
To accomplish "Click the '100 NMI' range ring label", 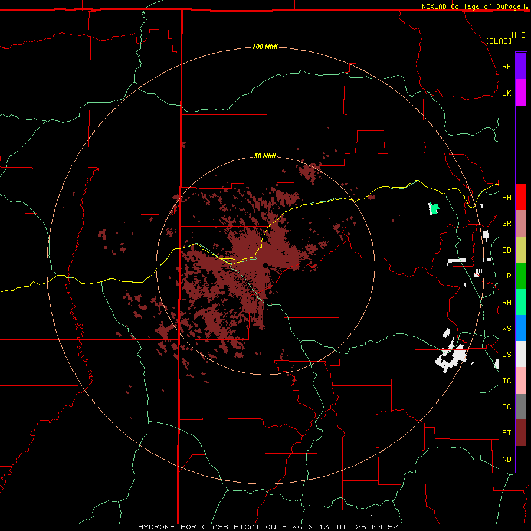I will coord(265,47).
